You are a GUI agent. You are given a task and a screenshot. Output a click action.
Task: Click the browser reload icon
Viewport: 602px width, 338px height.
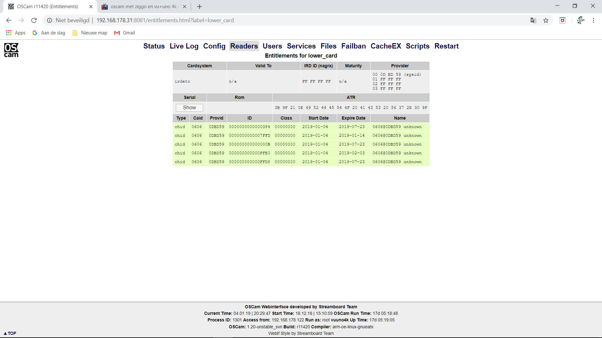34,20
